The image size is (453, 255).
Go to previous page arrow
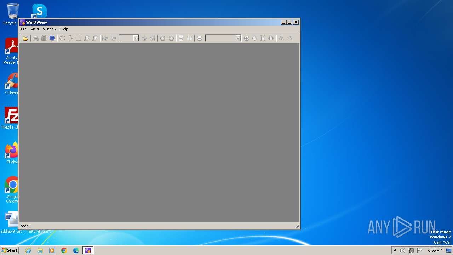[x=113, y=38]
